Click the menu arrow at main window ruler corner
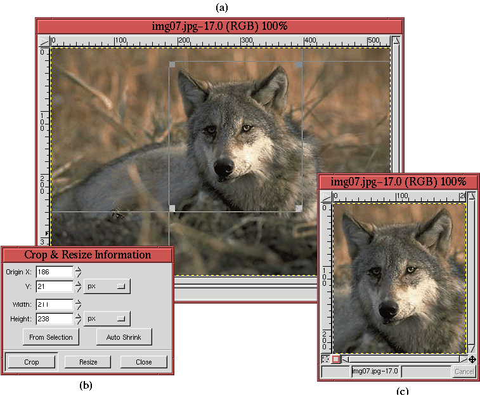 44,41
